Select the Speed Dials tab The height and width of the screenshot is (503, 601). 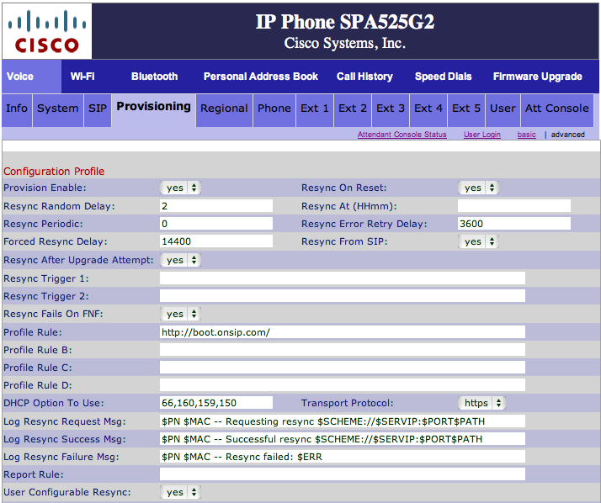pyautogui.click(x=443, y=77)
